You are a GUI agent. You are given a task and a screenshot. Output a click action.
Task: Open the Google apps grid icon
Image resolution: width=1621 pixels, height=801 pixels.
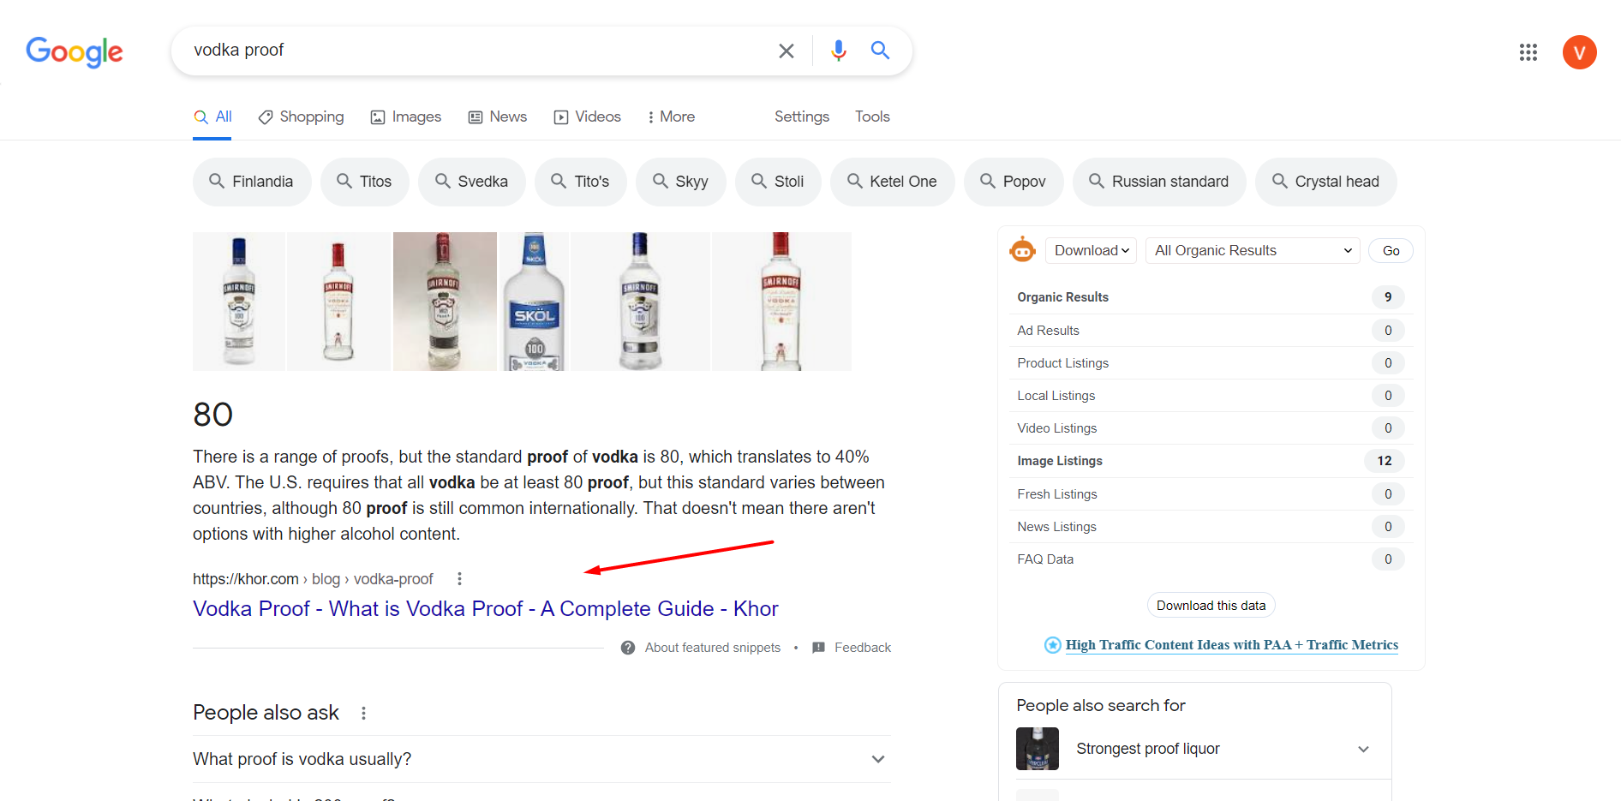(1528, 52)
